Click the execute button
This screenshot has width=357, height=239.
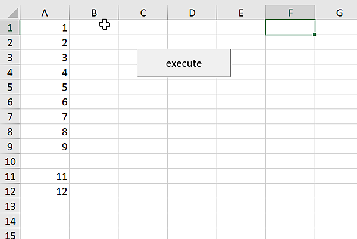[x=184, y=63]
